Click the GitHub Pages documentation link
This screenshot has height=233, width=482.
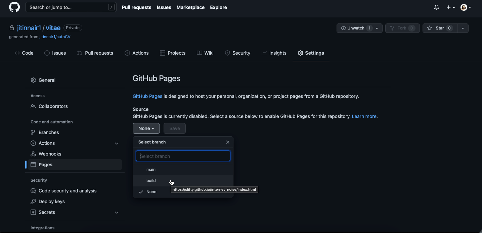click(147, 96)
